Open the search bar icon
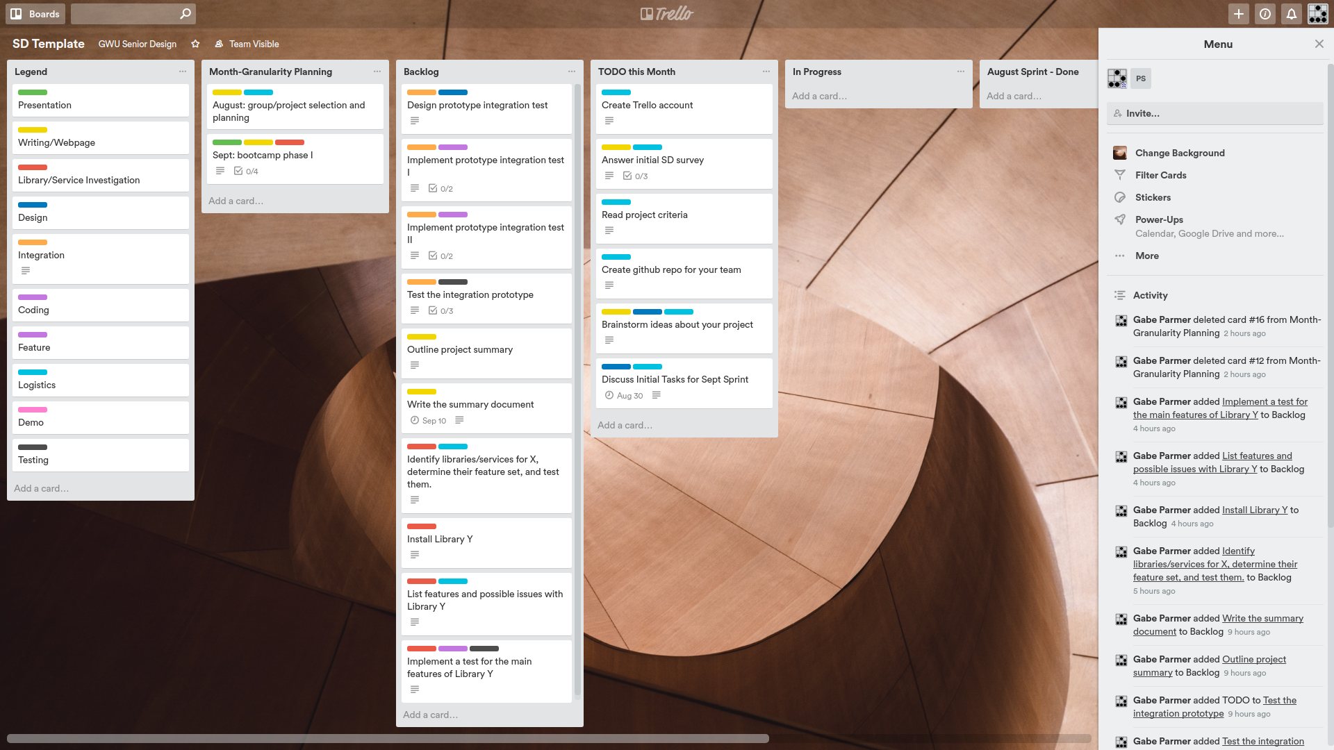This screenshot has width=1334, height=750. [183, 12]
